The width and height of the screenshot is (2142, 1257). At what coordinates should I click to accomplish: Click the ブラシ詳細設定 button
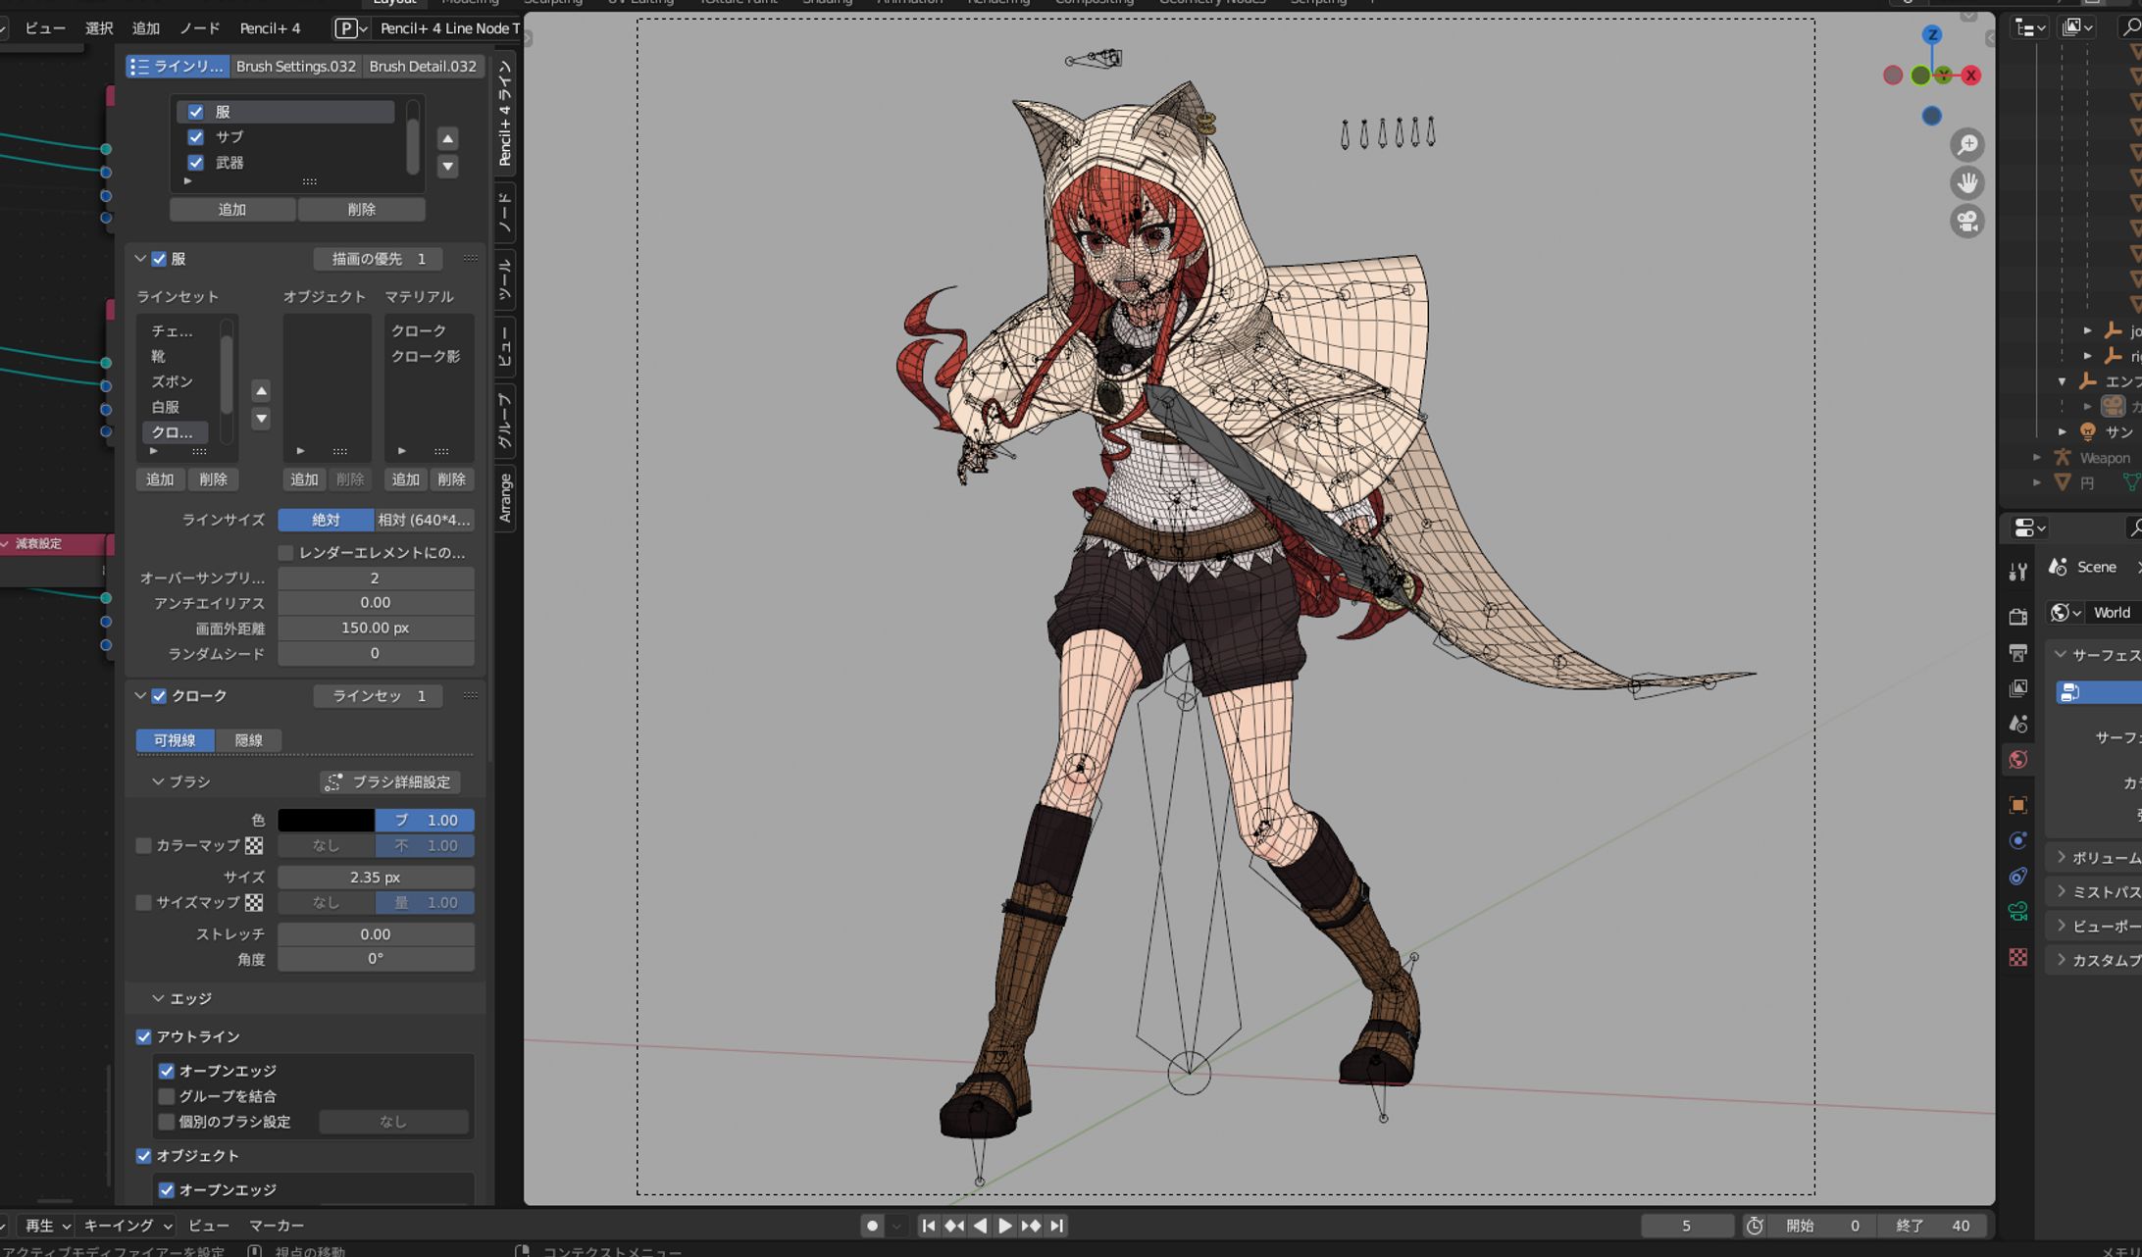(389, 781)
